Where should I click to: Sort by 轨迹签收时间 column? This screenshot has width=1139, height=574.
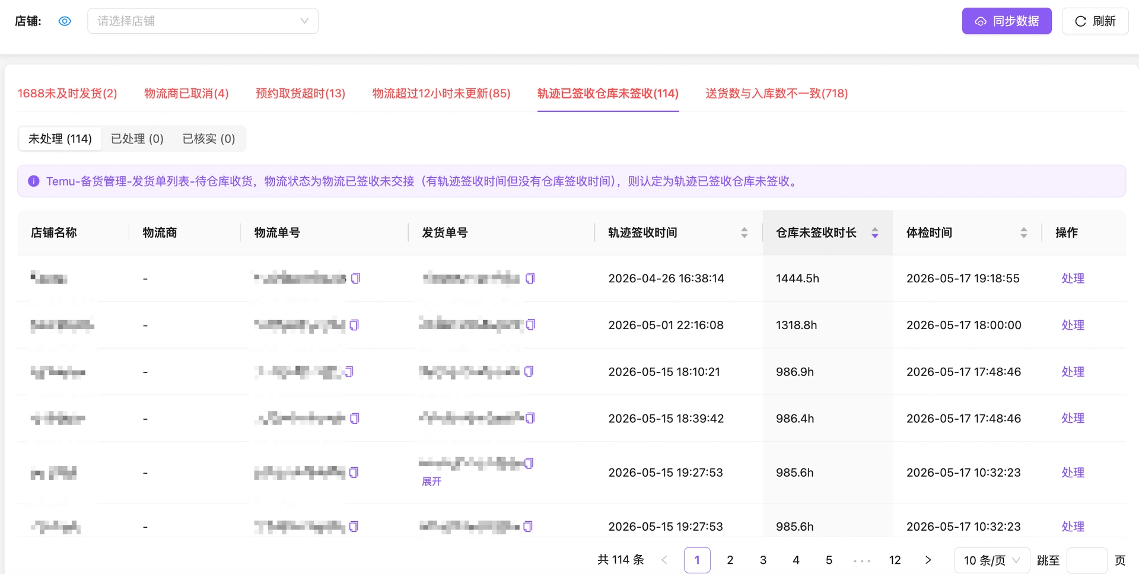click(744, 233)
